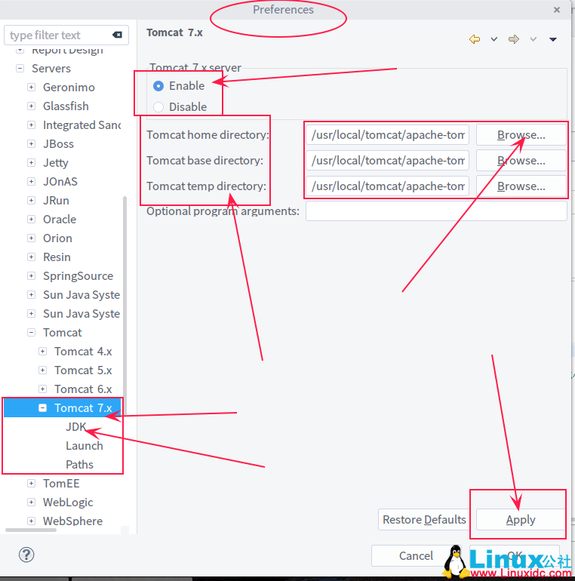Click the back navigation arrow icon
575x581 pixels.
pyautogui.click(x=475, y=39)
